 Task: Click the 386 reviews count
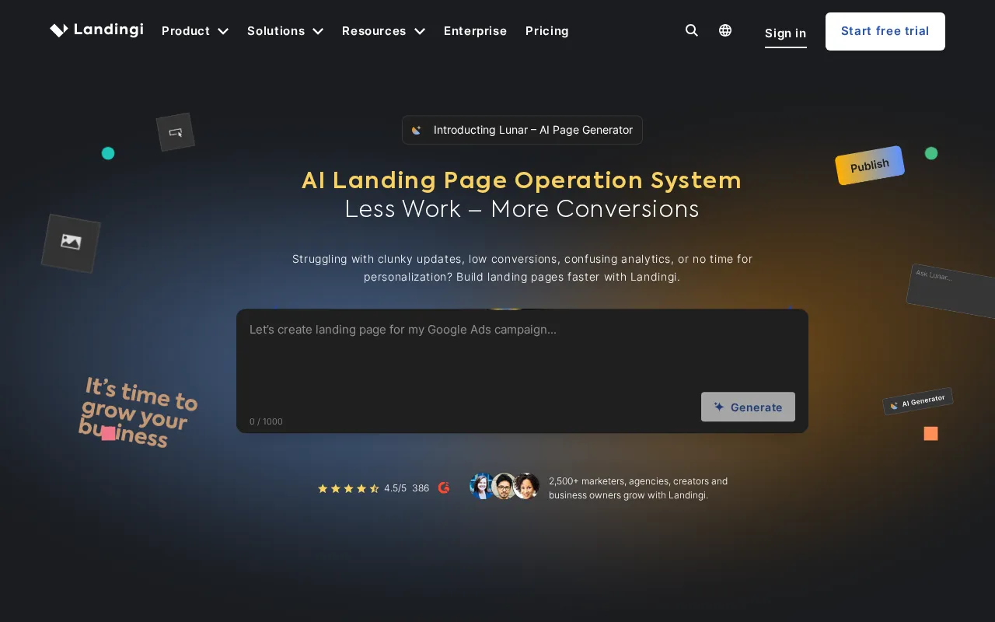point(421,488)
